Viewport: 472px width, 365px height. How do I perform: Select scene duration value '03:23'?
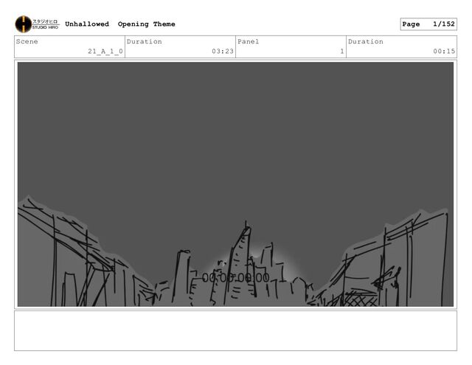pos(223,52)
